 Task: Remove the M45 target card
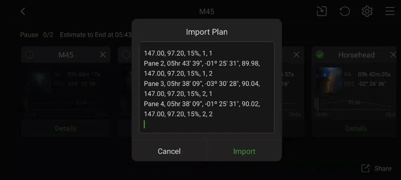click(103, 55)
